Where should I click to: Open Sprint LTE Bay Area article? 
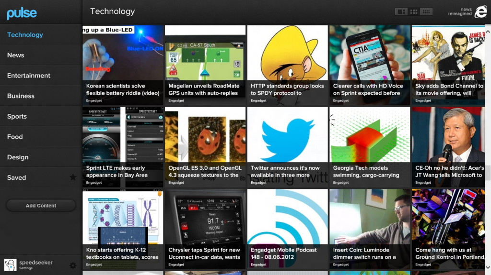click(x=123, y=147)
